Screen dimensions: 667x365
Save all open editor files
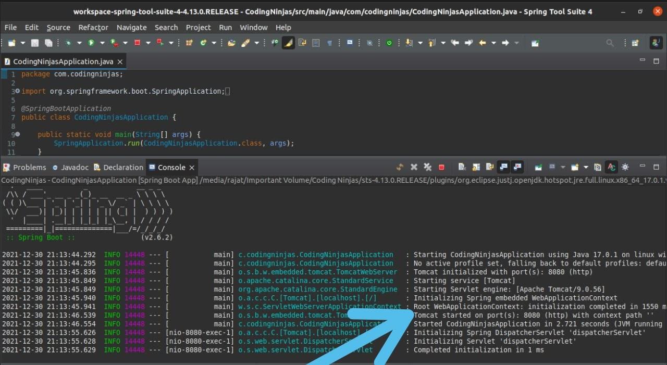point(48,43)
